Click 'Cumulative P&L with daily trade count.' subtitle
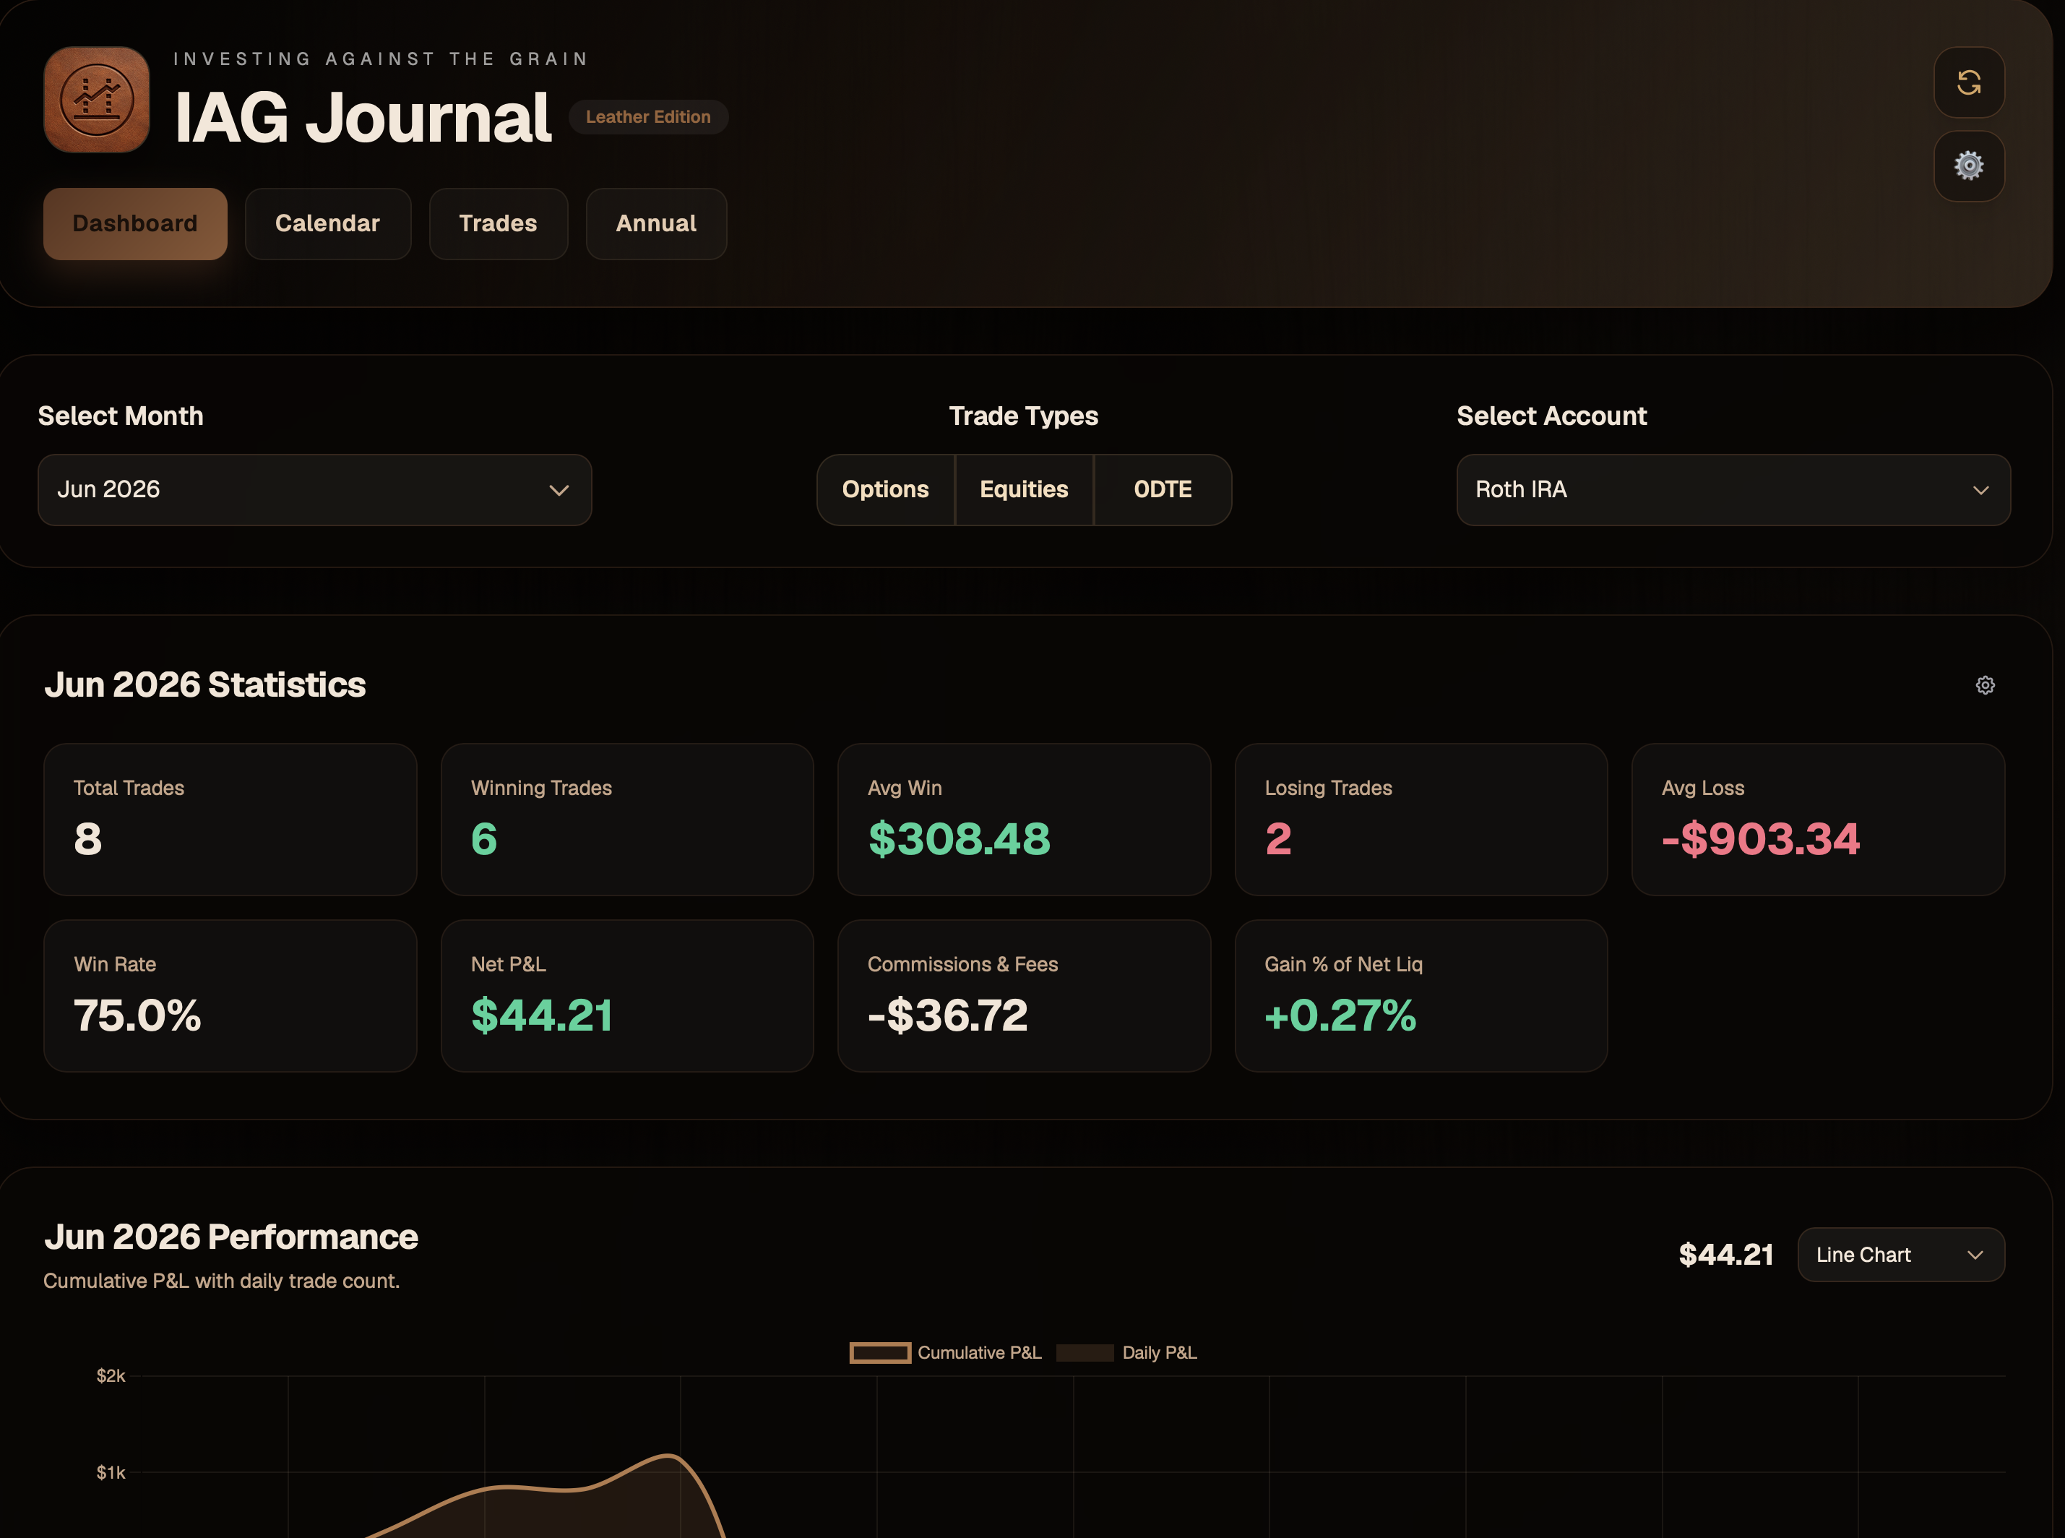Viewport: 2065px width, 1538px height. point(222,1281)
